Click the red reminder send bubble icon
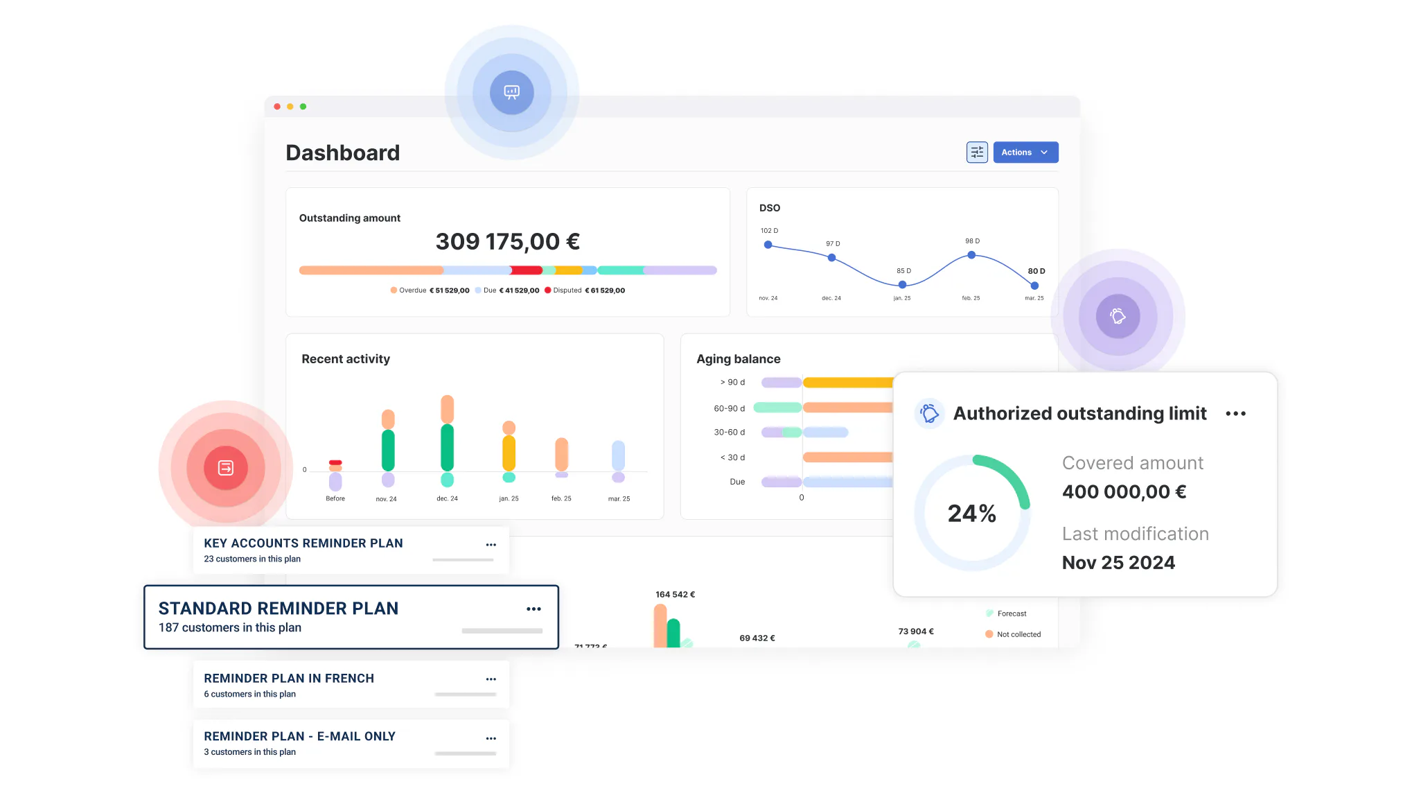The image size is (1412, 793). (224, 468)
